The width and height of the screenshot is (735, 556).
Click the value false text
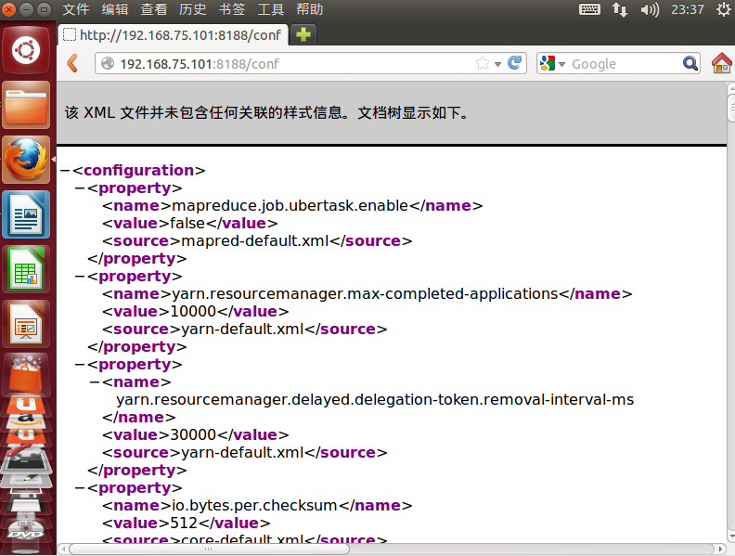(187, 223)
